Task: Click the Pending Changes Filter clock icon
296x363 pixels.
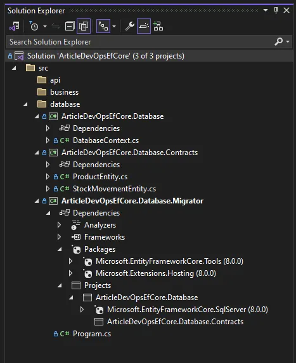Action: point(34,26)
